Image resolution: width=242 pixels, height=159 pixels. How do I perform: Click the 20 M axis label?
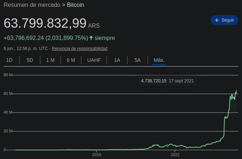point(8,131)
